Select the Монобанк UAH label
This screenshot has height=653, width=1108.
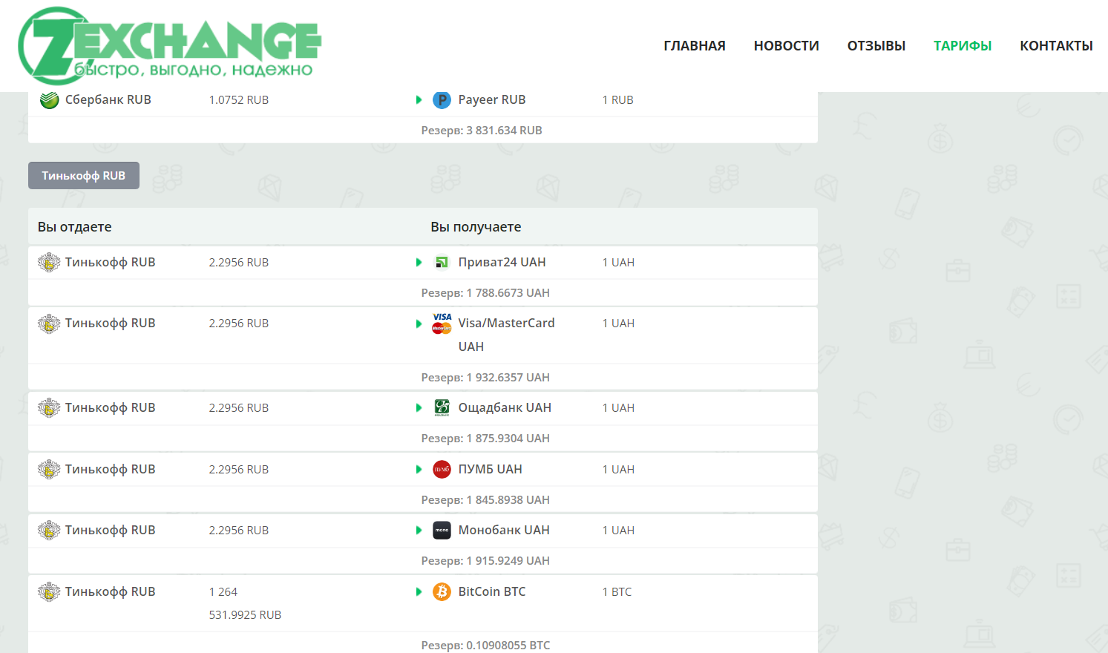click(504, 531)
